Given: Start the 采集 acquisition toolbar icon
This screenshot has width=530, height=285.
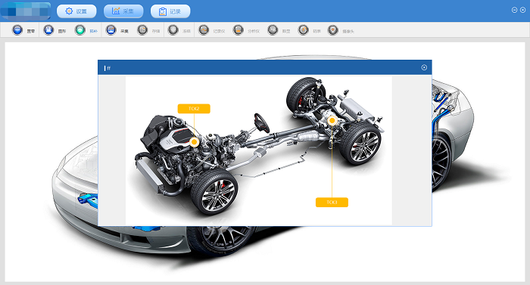Looking at the screenshot, I should click(111, 30).
